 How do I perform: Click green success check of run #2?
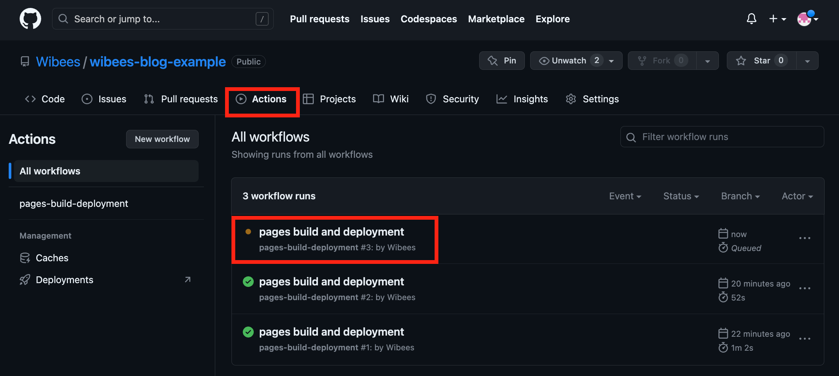248,282
